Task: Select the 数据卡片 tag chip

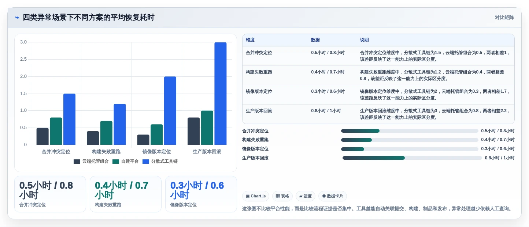Action: tap(333, 196)
